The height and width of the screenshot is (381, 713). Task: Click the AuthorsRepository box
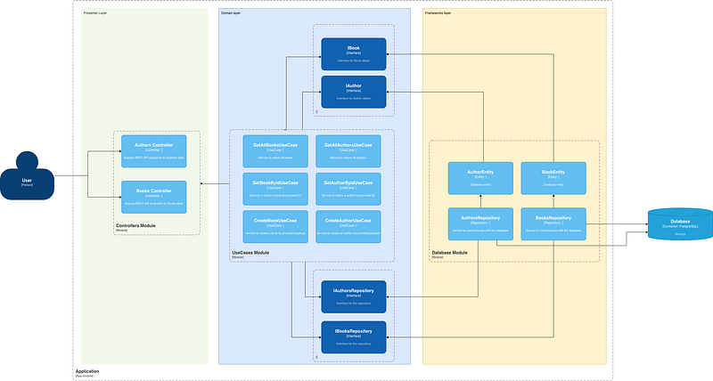pos(480,223)
